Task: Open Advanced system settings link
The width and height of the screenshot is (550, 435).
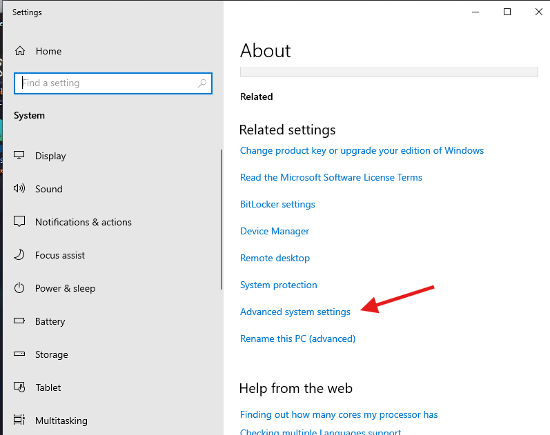Action: (x=295, y=312)
